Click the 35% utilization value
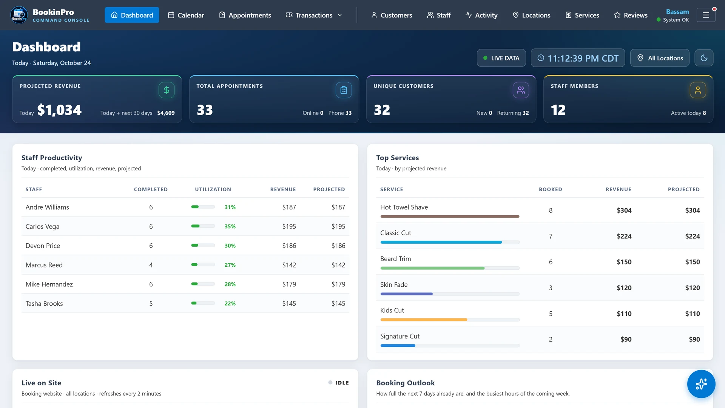This screenshot has width=725, height=408. pyautogui.click(x=230, y=226)
